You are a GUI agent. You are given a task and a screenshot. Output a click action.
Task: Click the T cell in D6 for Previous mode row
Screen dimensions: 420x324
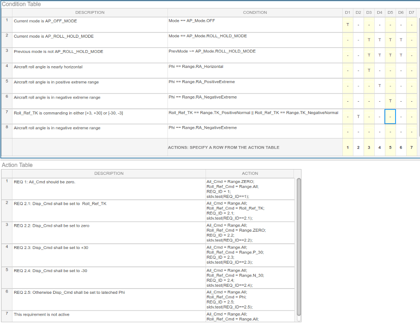(x=401, y=55)
